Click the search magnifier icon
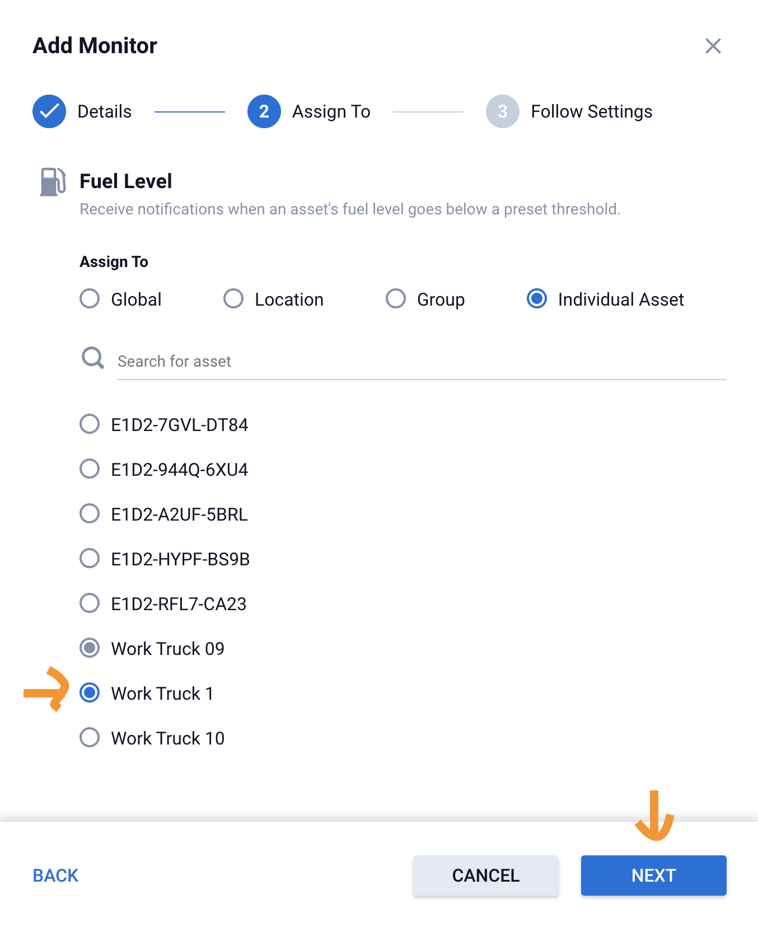Viewport: 758px width, 927px height. pyautogui.click(x=93, y=358)
